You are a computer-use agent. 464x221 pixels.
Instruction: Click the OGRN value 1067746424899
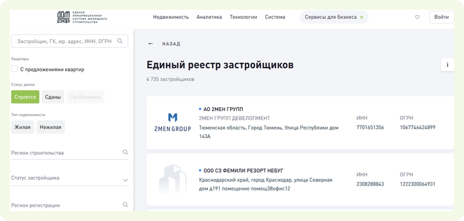(x=417, y=128)
